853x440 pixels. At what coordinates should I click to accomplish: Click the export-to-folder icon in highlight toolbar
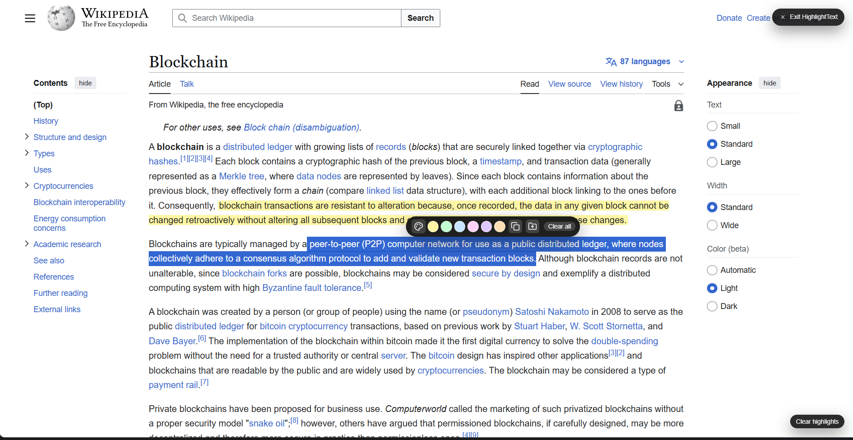[532, 226]
